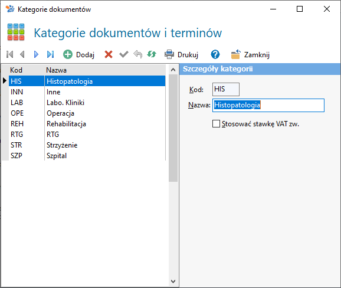Confirm changes with checkmark icon
341x288 pixels.
click(x=124, y=54)
